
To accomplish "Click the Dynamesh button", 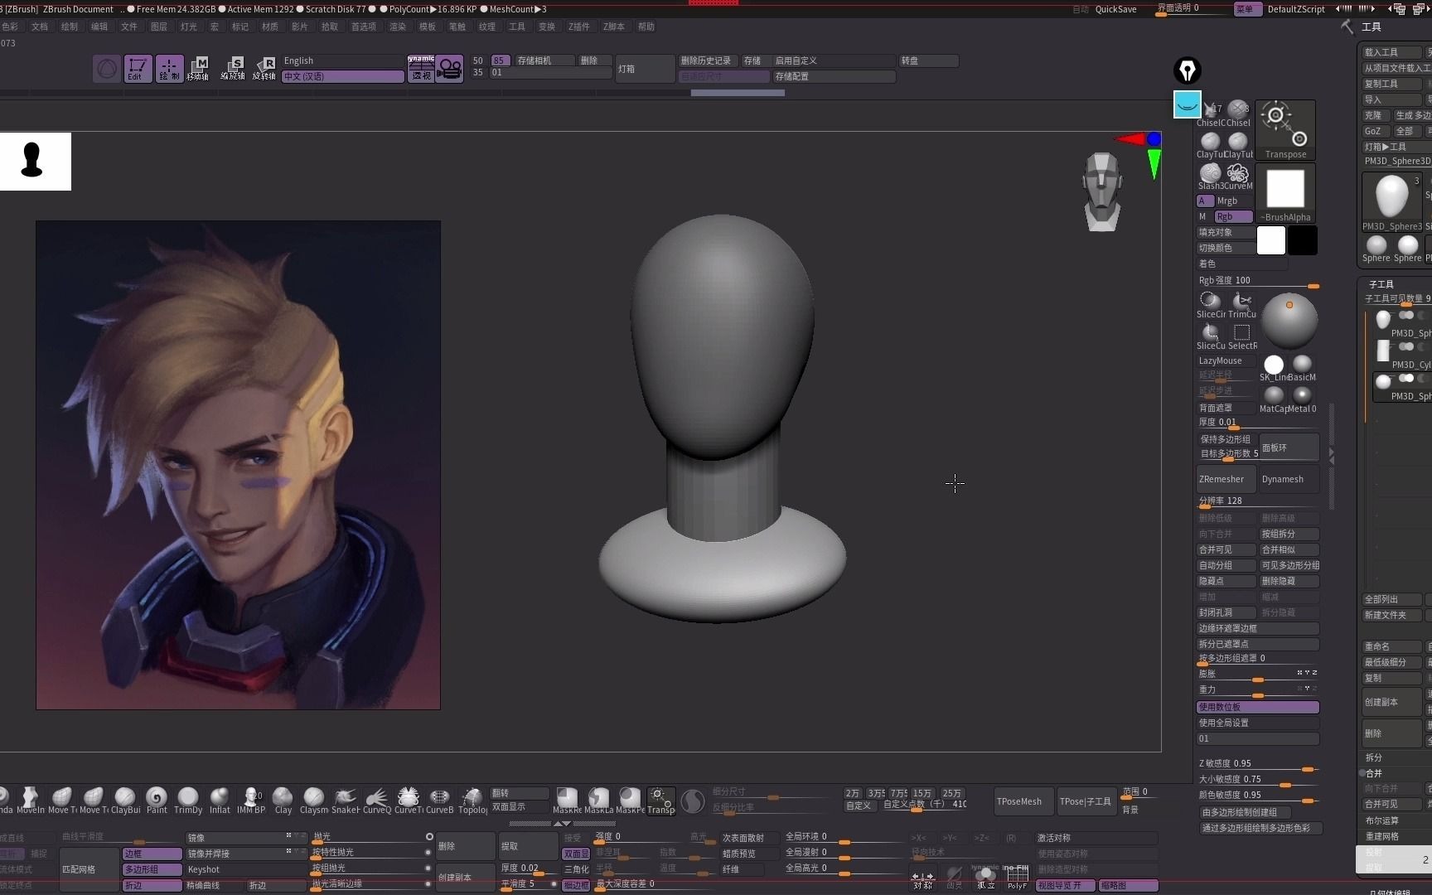I will 1289,479.
